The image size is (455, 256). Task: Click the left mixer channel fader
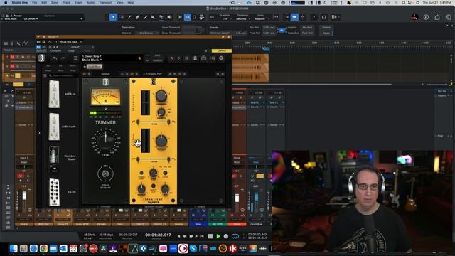(x=24, y=196)
